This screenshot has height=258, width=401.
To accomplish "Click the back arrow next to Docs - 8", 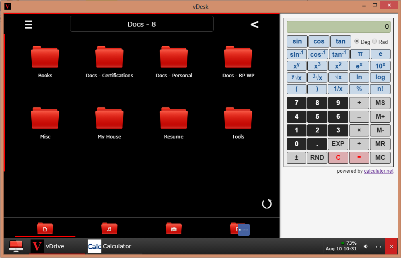I will [x=254, y=24].
